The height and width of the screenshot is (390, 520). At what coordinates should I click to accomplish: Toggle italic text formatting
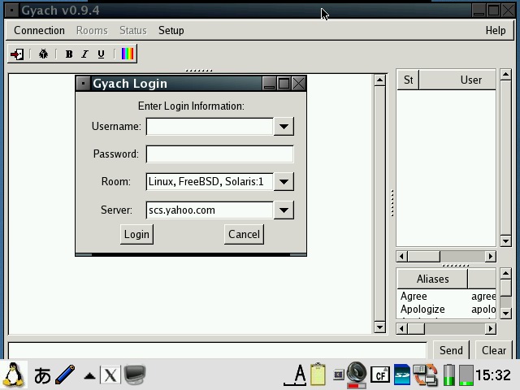coord(84,54)
